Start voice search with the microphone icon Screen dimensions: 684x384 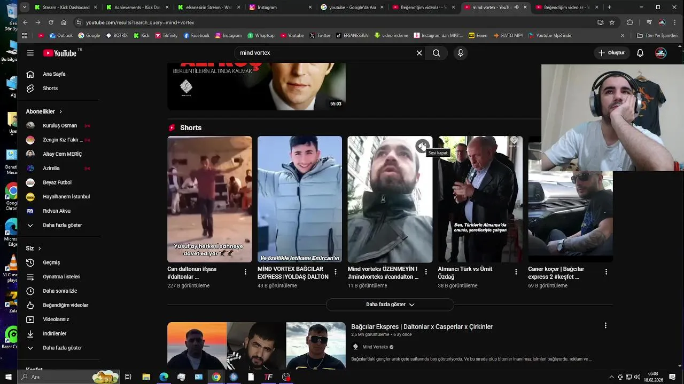[460, 53]
